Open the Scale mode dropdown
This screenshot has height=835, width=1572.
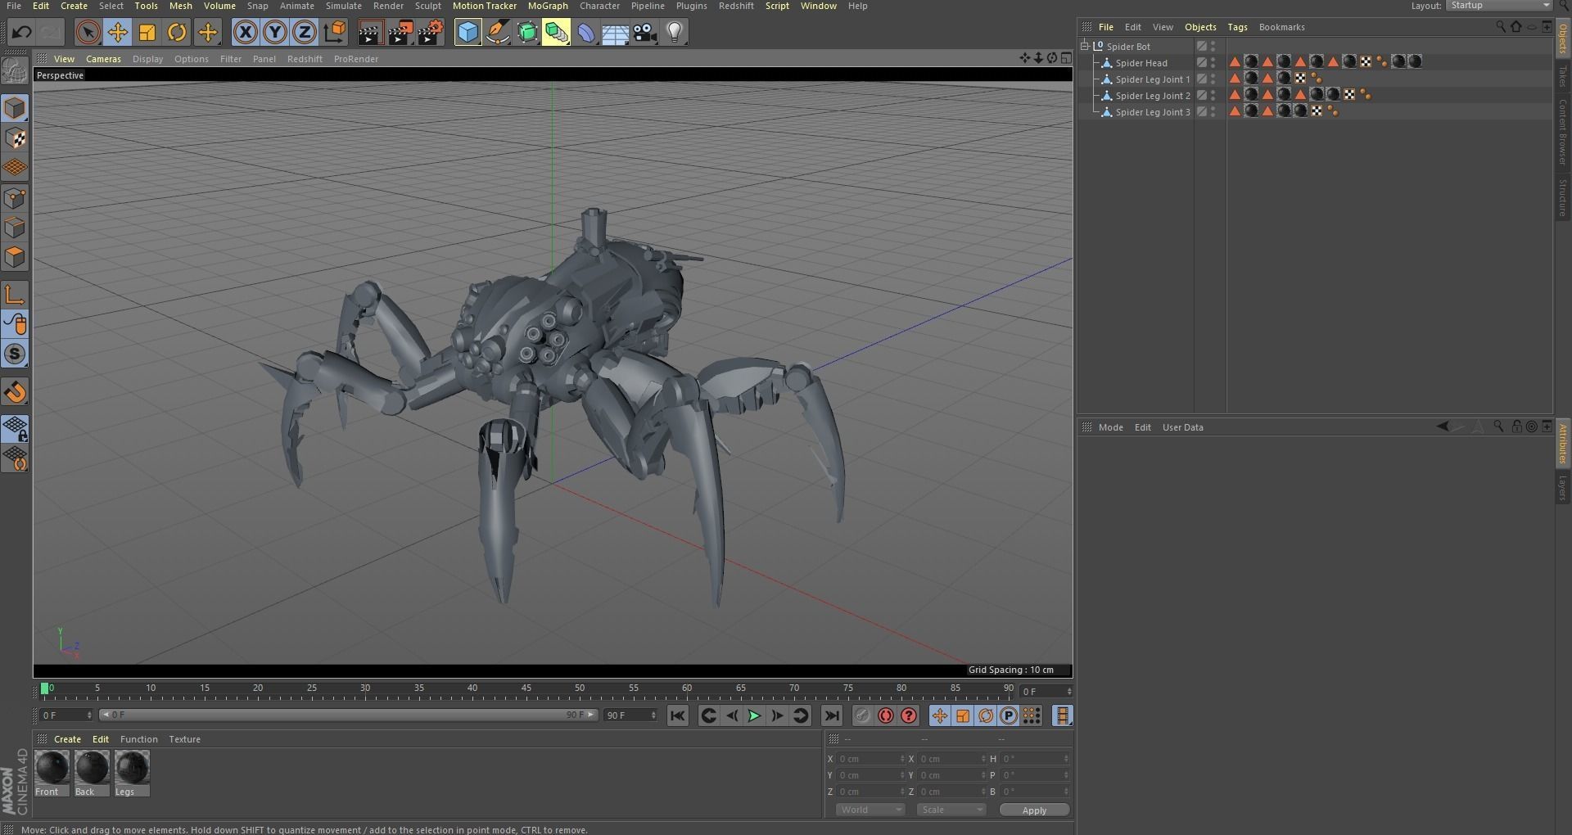coord(951,810)
